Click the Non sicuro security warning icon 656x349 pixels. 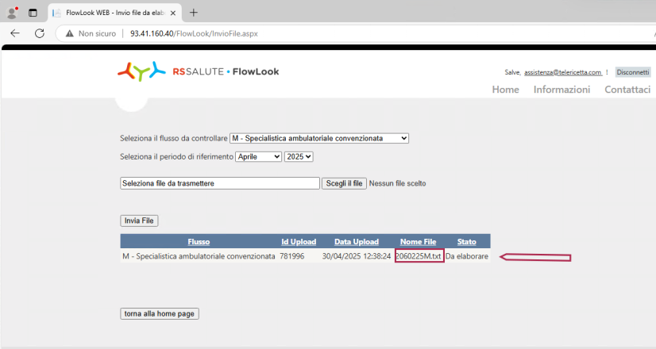click(71, 34)
